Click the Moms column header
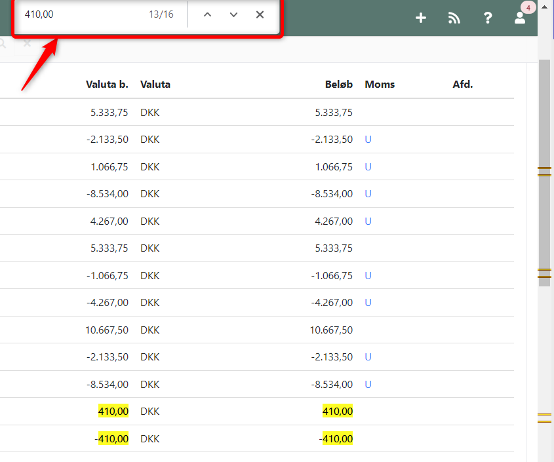Viewport: 554px width, 462px height. (380, 85)
